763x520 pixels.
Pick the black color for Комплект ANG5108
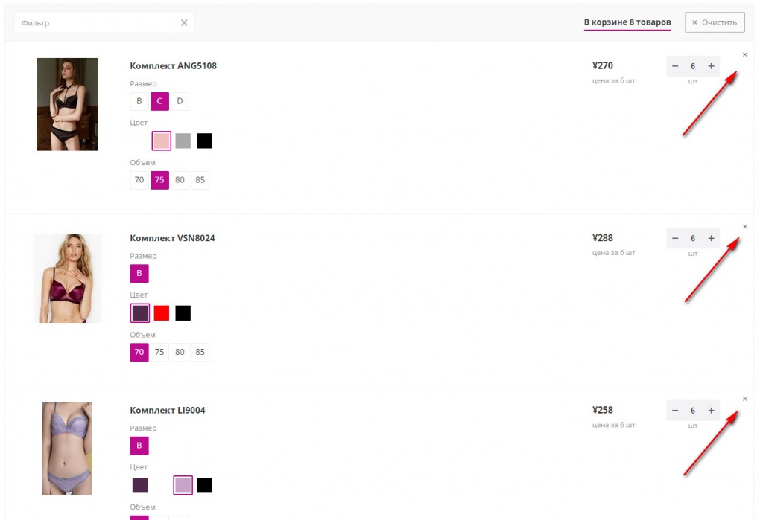point(204,141)
